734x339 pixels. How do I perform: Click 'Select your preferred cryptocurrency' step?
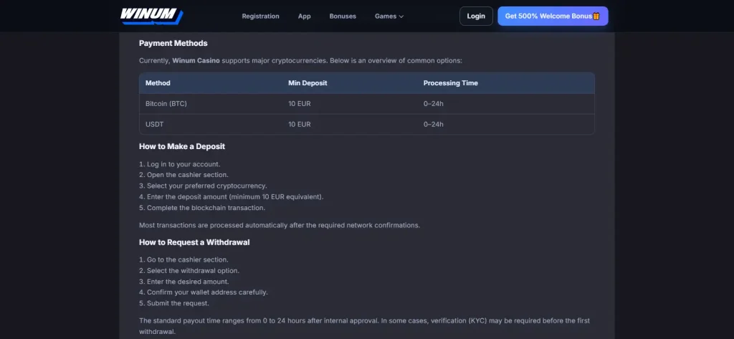click(203, 186)
